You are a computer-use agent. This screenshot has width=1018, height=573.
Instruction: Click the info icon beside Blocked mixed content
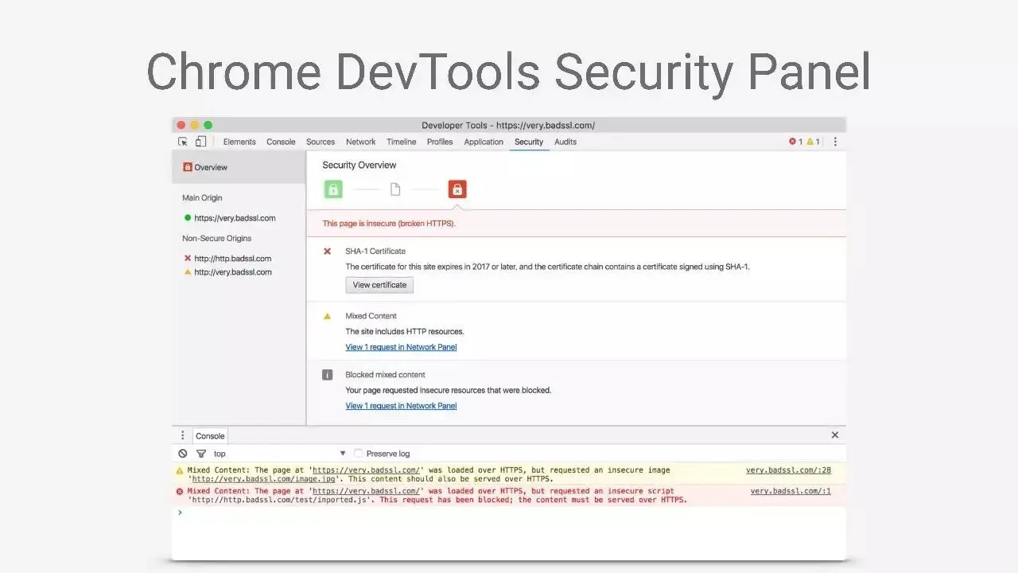point(327,375)
